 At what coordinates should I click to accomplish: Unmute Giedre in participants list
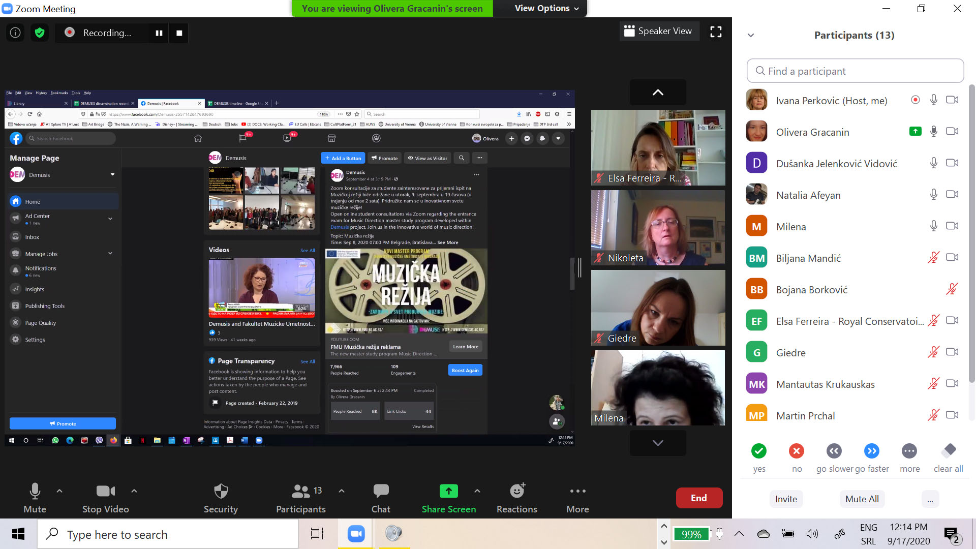point(933,352)
